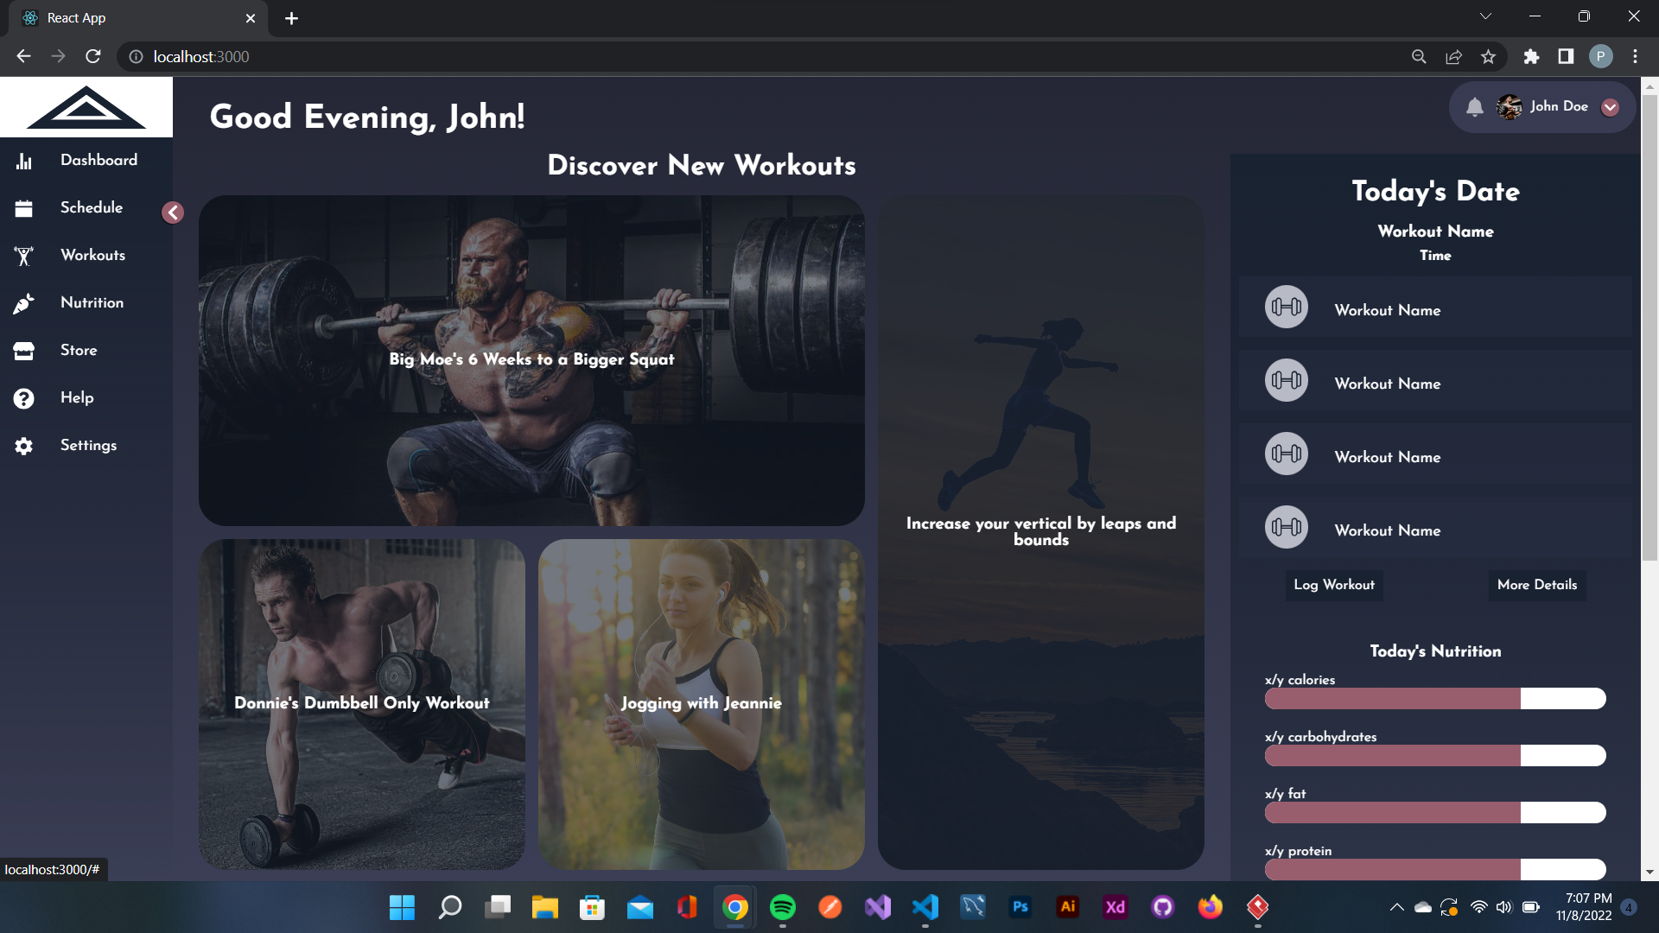
Task: Click More Details for today's workouts
Action: (1536, 585)
